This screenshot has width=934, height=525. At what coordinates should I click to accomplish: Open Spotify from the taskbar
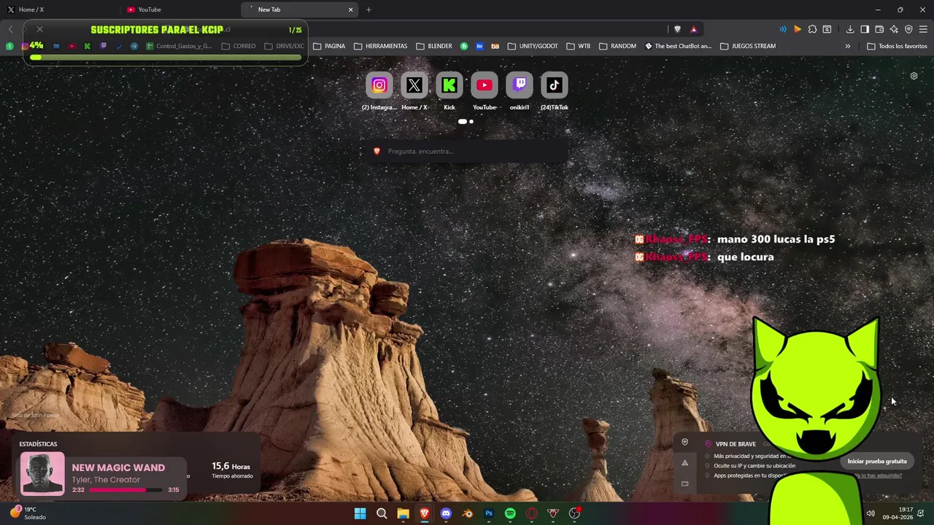510,513
